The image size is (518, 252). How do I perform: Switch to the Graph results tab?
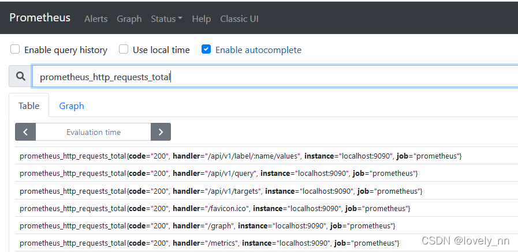pos(72,106)
